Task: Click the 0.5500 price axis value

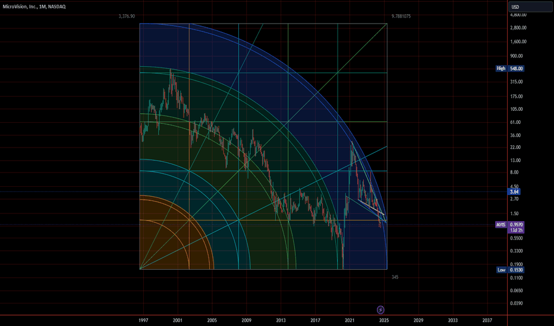Action: pos(517,238)
